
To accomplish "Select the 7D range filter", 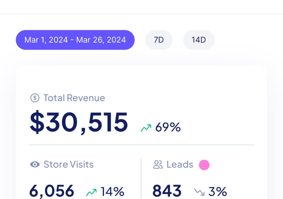I will [x=159, y=40].
